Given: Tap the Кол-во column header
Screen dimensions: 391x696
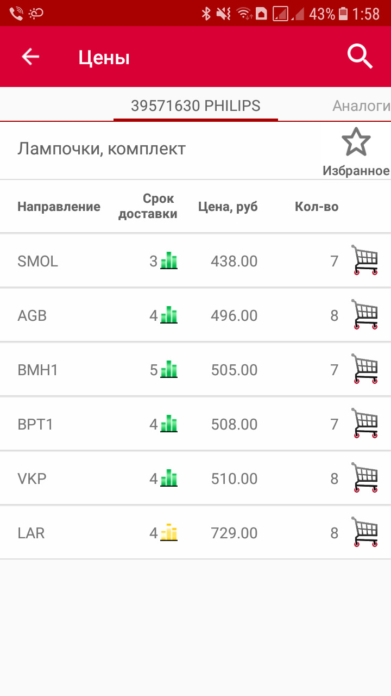Looking at the screenshot, I should coord(317,207).
